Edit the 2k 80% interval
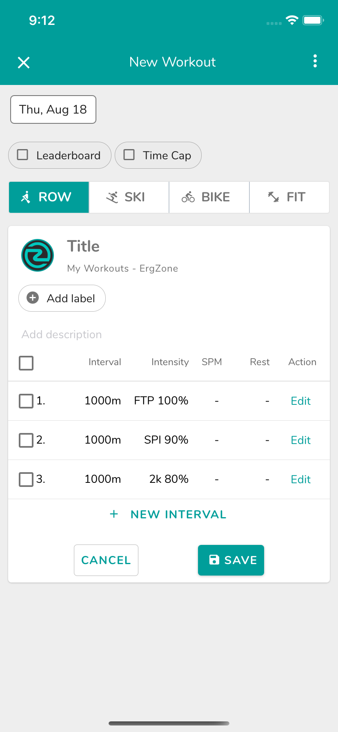The width and height of the screenshot is (338, 732). coord(300,479)
